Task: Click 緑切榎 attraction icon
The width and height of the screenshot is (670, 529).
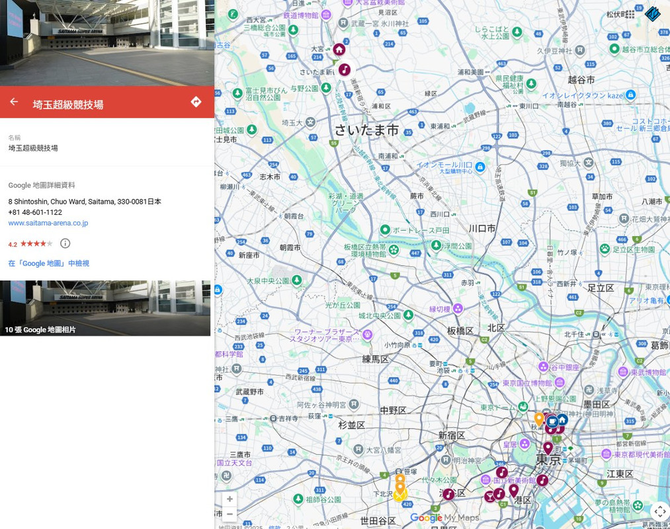Action: 458,308
